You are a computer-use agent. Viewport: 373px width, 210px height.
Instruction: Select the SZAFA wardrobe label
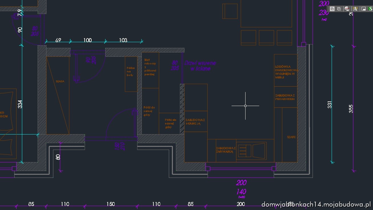[60, 81]
